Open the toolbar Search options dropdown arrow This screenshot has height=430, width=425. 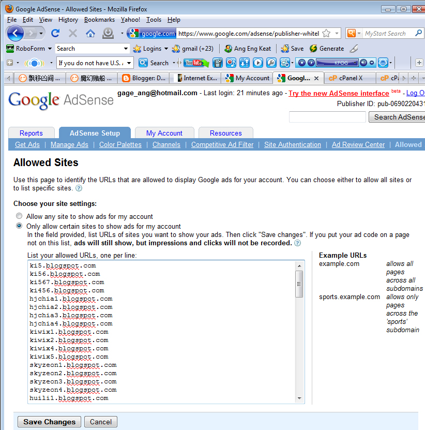(174, 63)
